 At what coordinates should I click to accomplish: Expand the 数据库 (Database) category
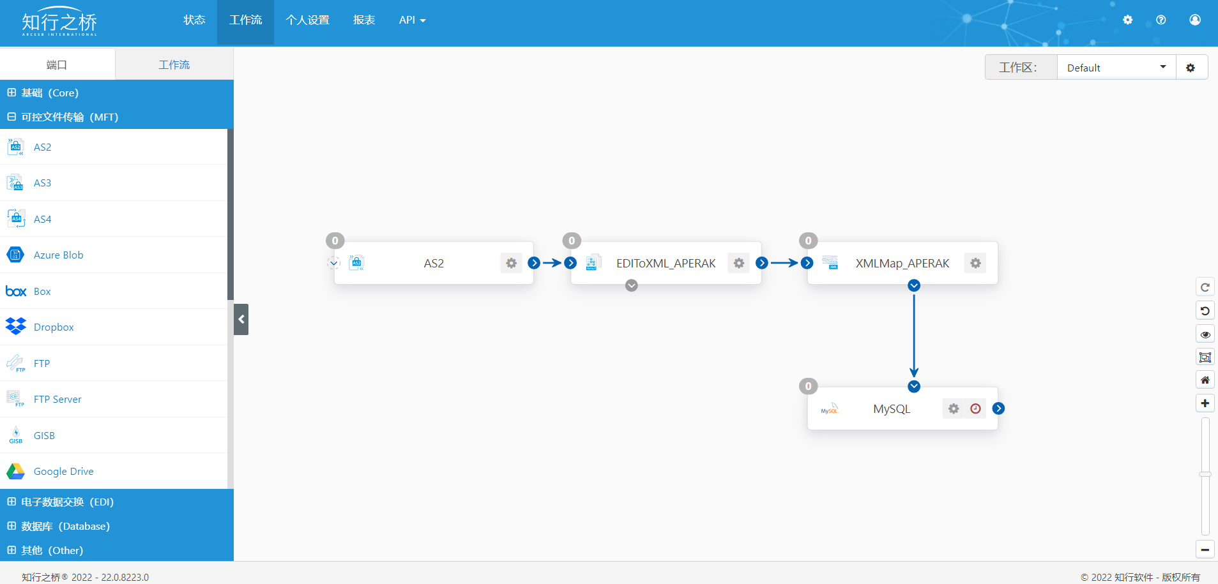(x=11, y=526)
